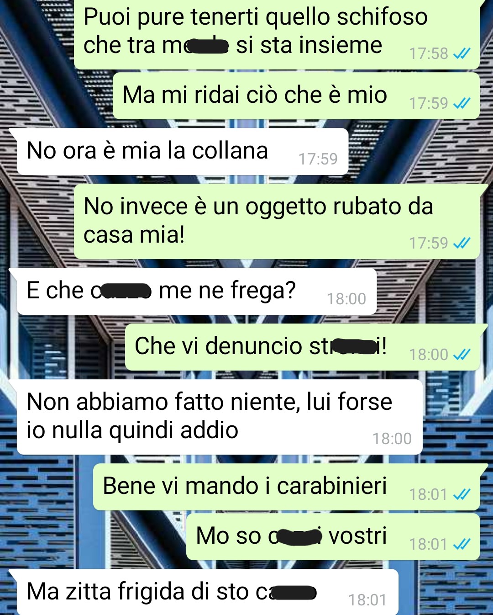The width and height of the screenshot is (493, 615).
Task: Tap read ticks on 'Ma mi ridai' message
Action: (462, 103)
